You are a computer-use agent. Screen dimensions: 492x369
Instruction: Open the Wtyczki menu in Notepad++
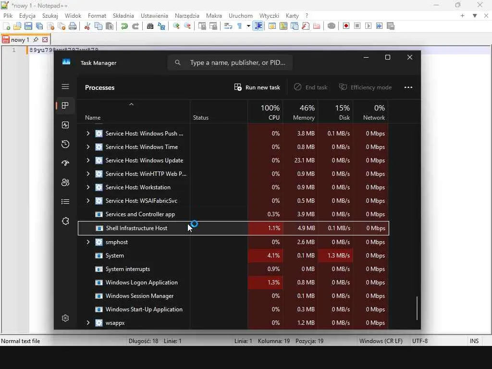(269, 15)
